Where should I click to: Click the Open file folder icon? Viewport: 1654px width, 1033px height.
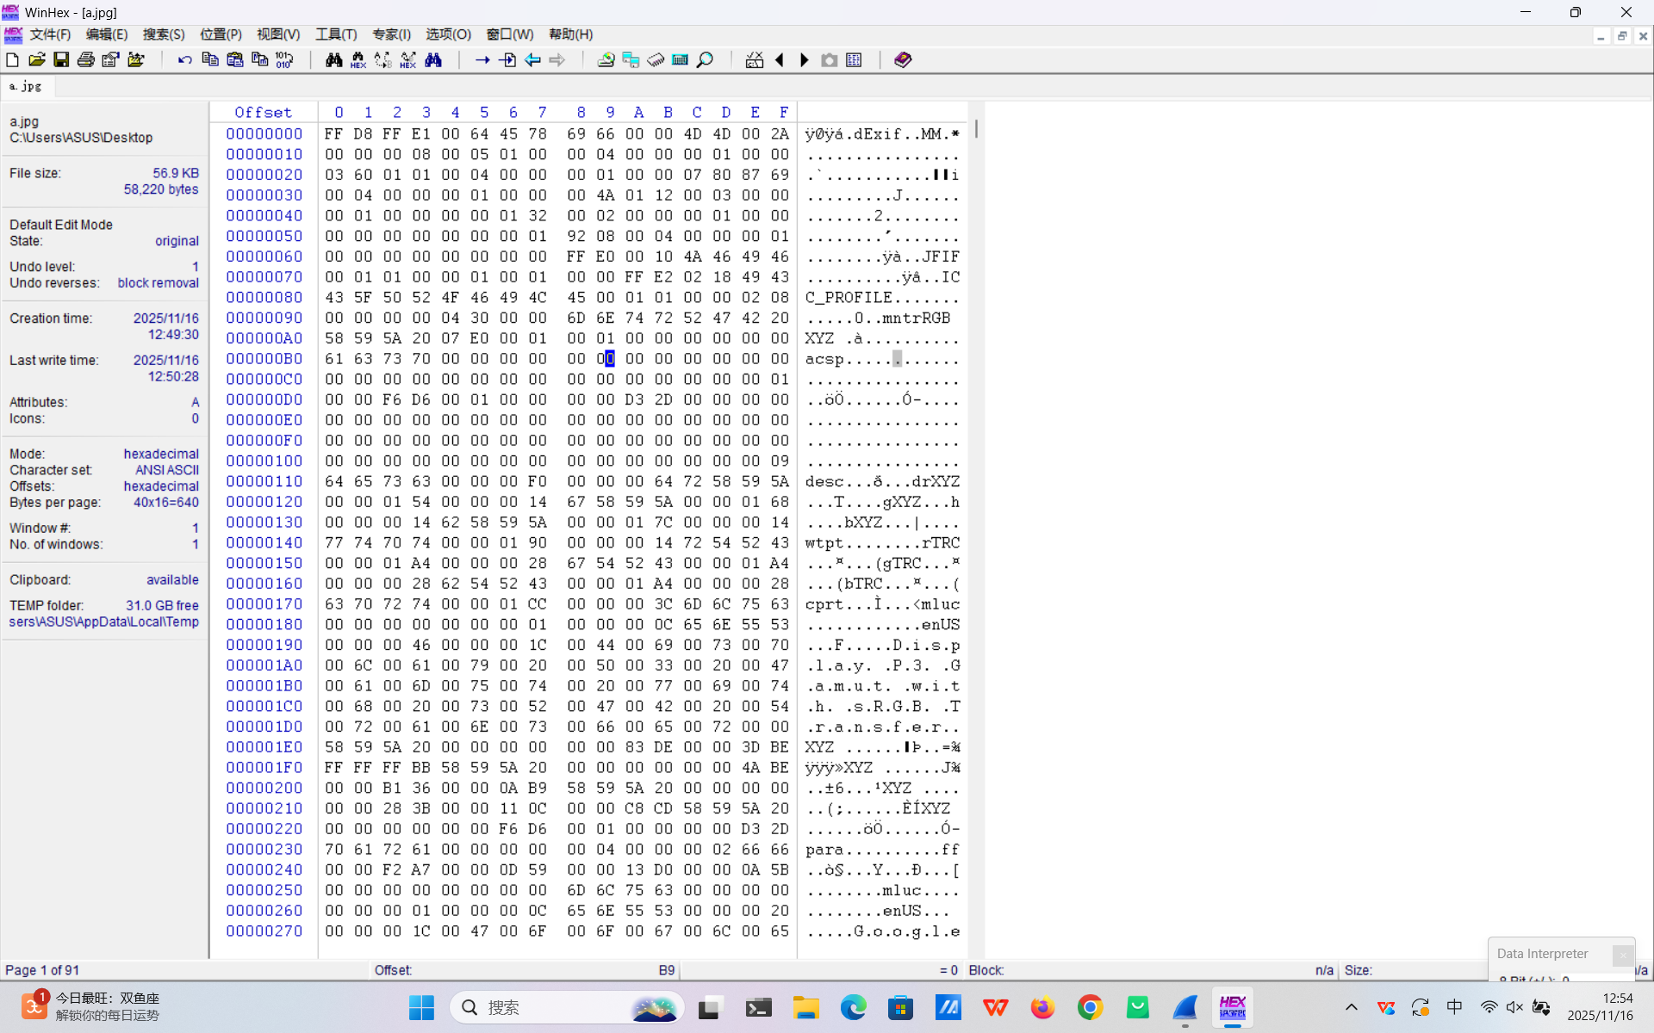point(36,59)
